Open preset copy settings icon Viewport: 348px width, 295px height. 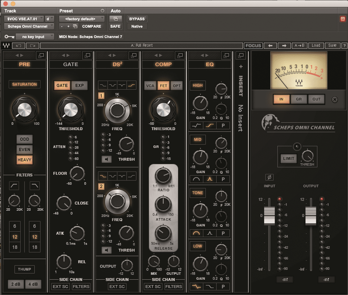click(75, 26)
